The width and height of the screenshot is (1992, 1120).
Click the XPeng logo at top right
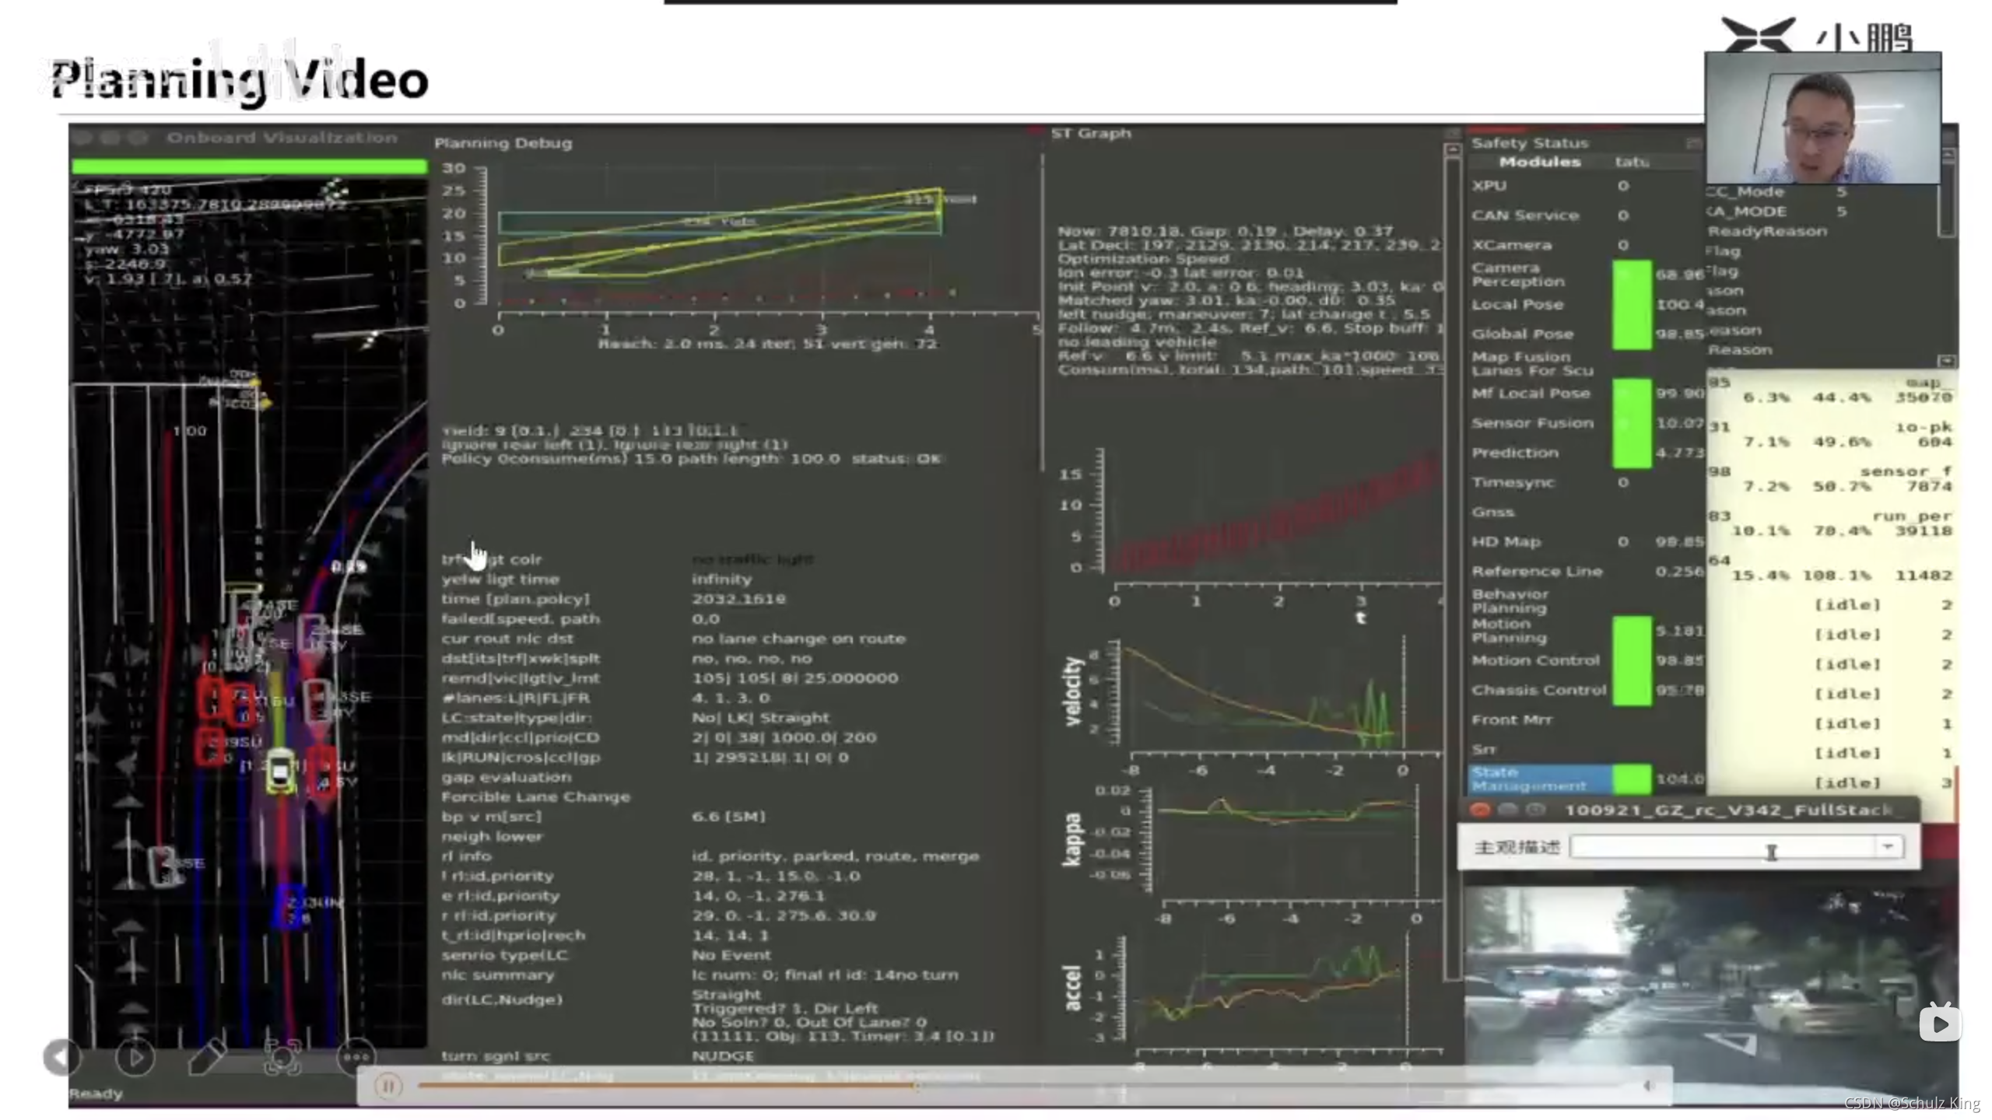tap(1760, 34)
